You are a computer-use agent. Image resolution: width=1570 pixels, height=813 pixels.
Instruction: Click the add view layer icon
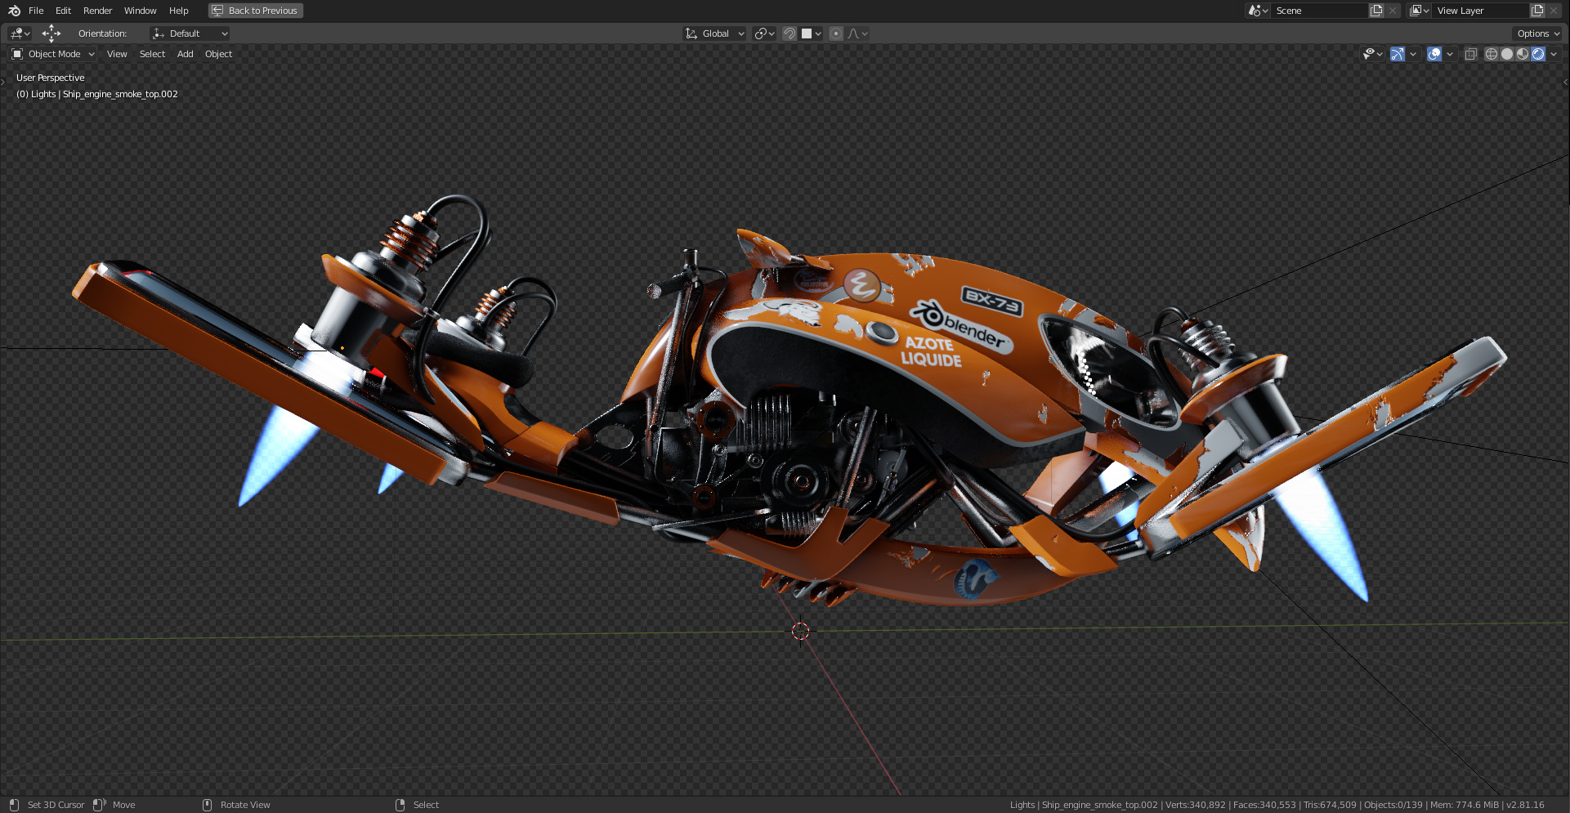click(1538, 11)
